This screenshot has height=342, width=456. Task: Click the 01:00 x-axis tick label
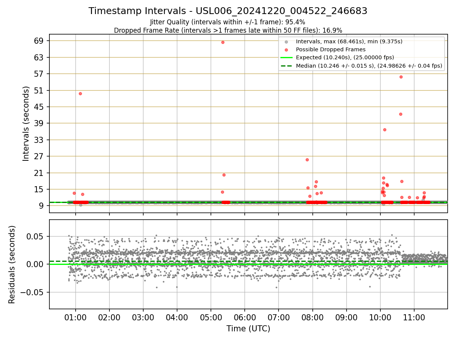point(75,317)
